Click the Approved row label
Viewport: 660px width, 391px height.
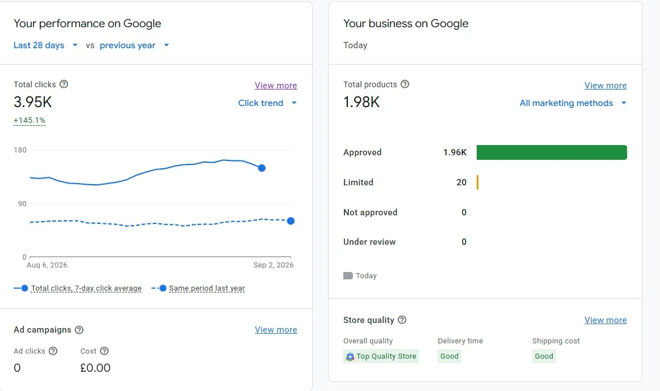pos(363,152)
